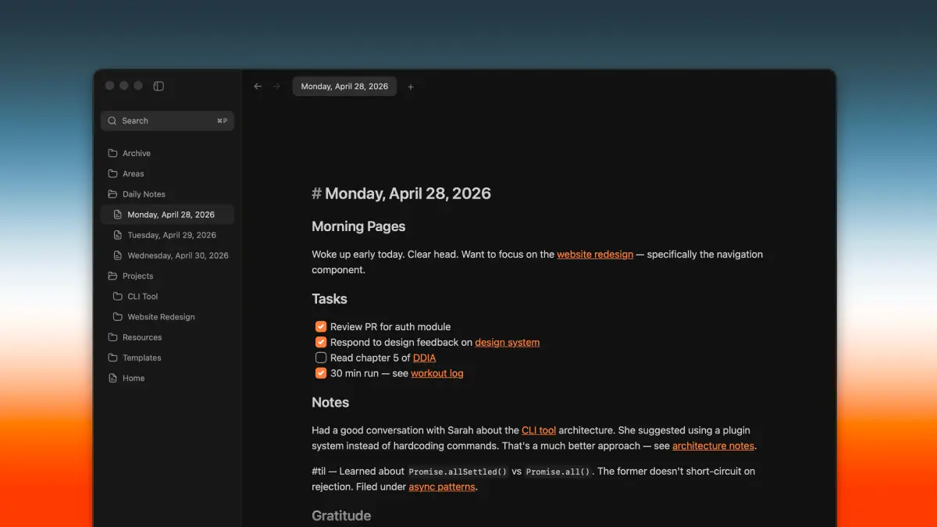
Task: Click the Areas folder icon
Action: (x=112, y=173)
